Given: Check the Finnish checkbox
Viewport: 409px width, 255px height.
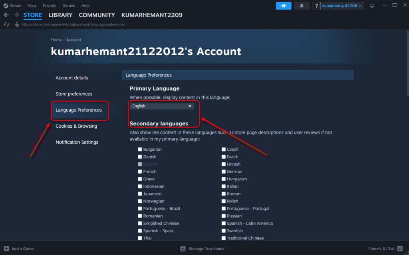Looking at the screenshot, I should (x=224, y=164).
